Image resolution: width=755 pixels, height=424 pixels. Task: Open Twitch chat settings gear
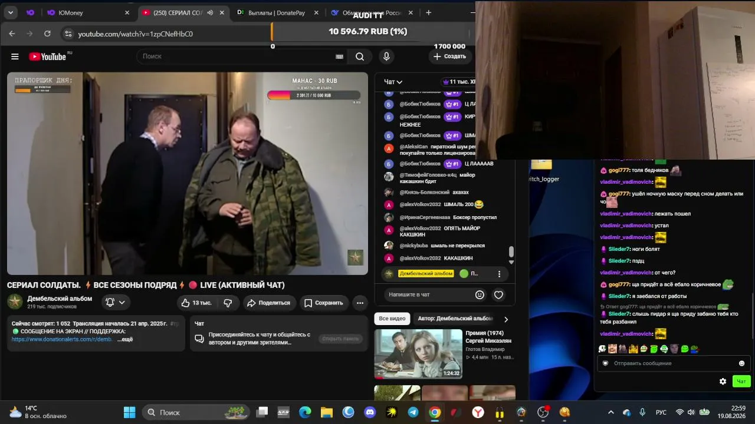[x=723, y=382]
